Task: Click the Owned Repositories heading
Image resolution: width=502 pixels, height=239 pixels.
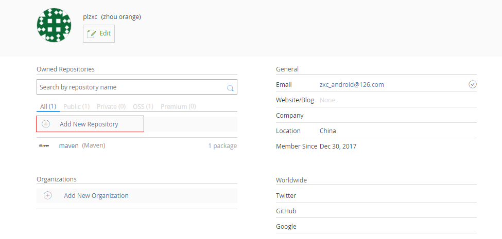Action: 65,69
